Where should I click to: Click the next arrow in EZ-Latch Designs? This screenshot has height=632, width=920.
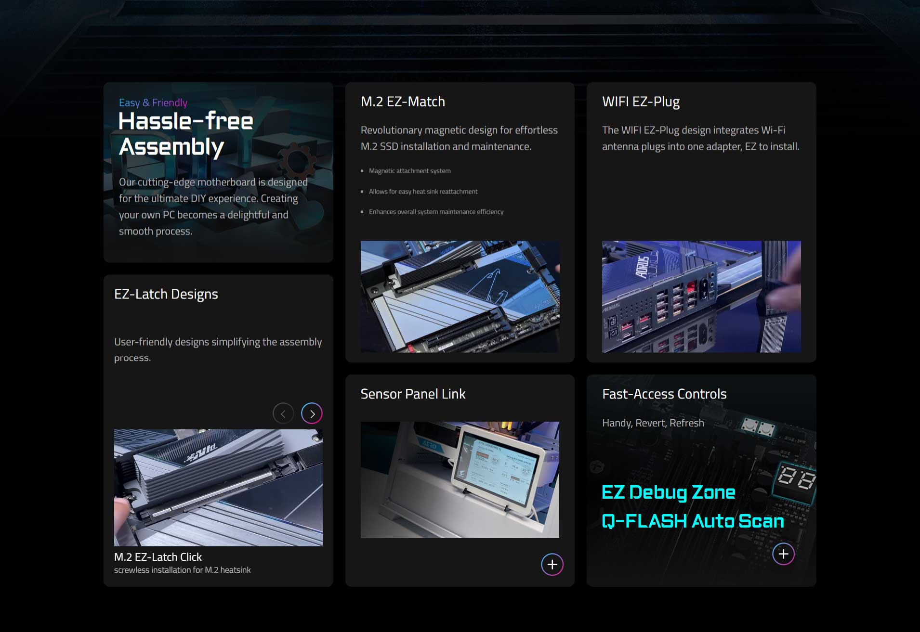click(x=312, y=413)
